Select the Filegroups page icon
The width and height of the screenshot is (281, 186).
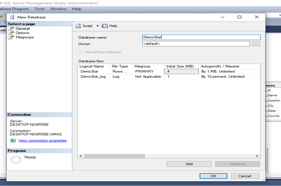(11, 37)
